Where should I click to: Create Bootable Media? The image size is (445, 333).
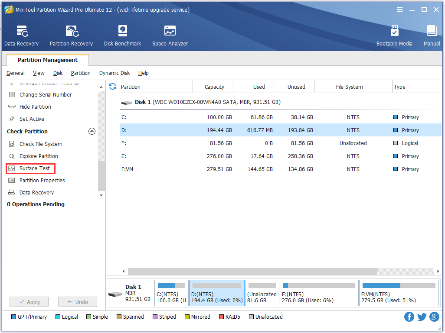(x=394, y=35)
